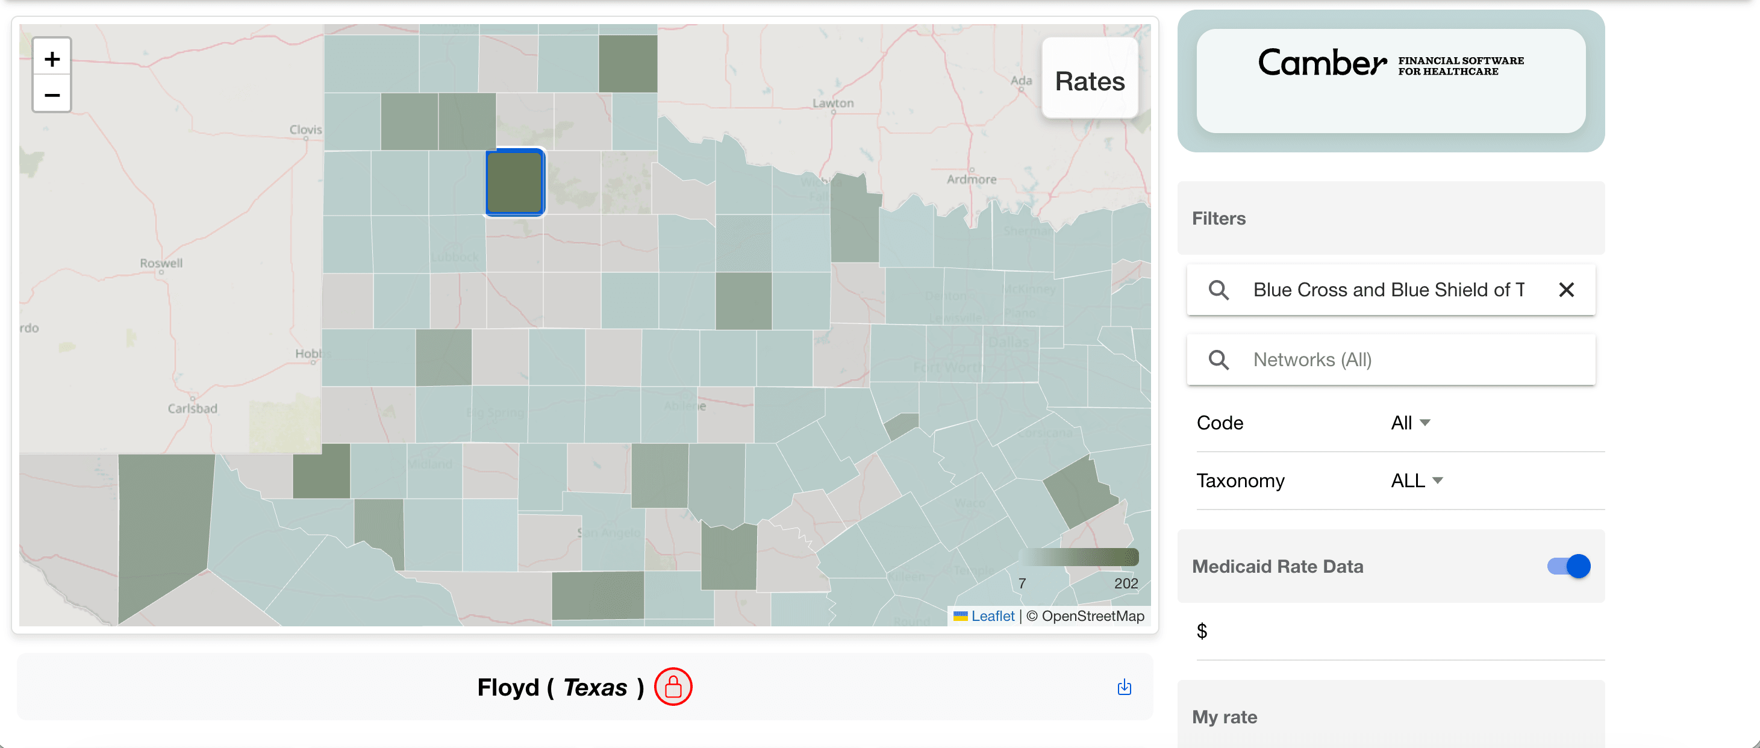Click the Rates button on the map
1760x748 pixels.
pyautogui.click(x=1089, y=81)
